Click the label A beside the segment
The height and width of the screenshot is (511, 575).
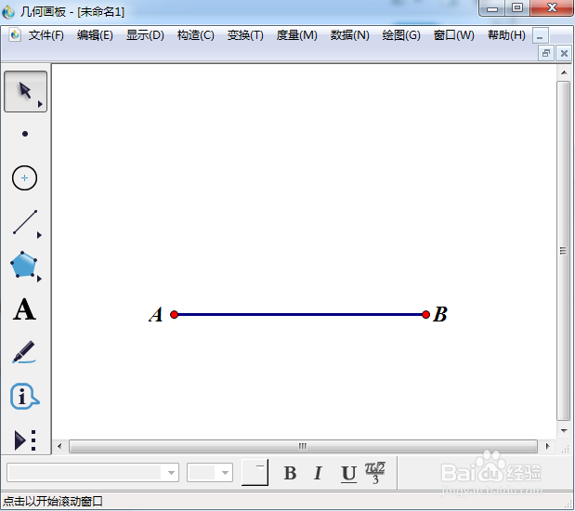156,314
